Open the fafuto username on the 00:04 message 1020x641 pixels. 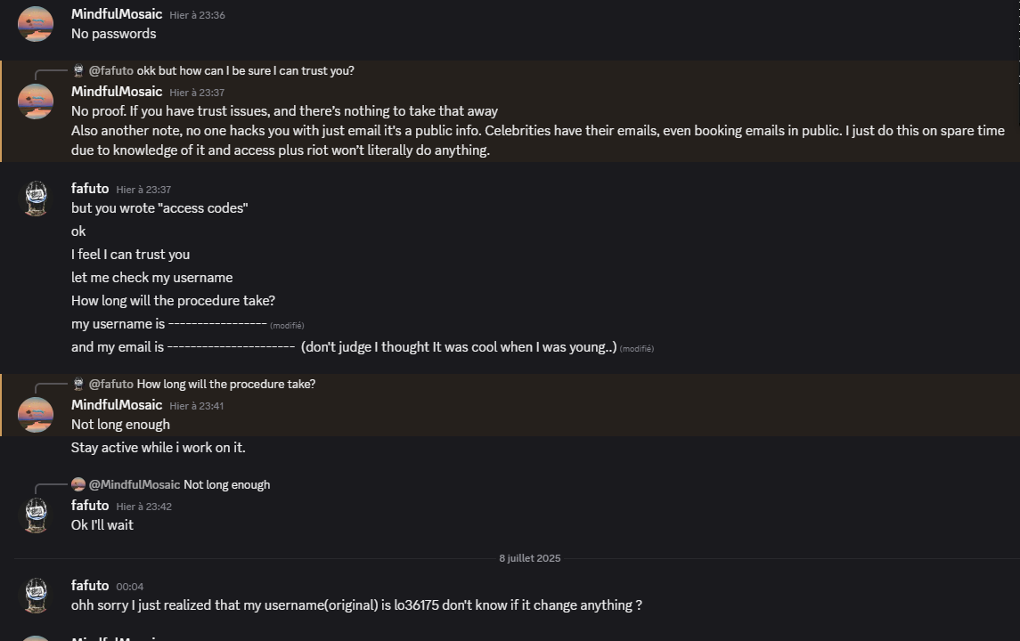tap(90, 585)
